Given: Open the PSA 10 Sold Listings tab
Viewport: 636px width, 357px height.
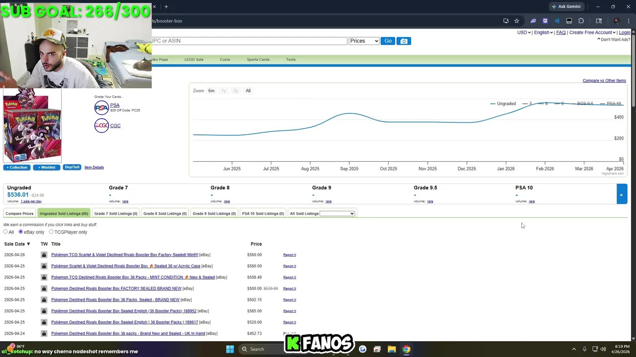Looking at the screenshot, I should (x=263, y=214).
